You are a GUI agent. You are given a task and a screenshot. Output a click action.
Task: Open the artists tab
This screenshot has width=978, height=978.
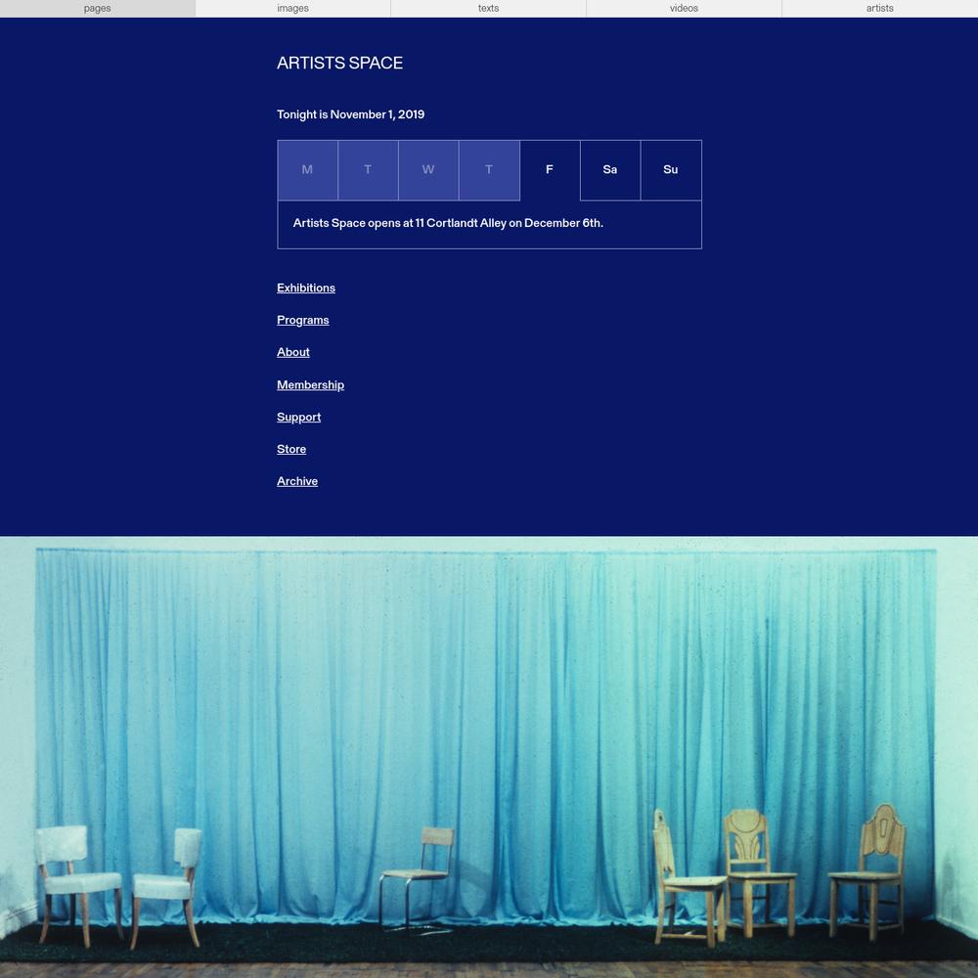point(880,8)
